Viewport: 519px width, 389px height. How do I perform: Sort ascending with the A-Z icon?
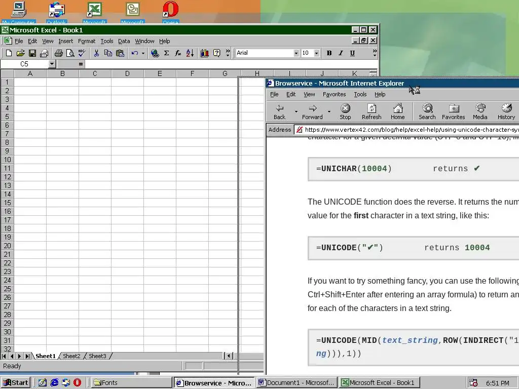tap(190, 53)
